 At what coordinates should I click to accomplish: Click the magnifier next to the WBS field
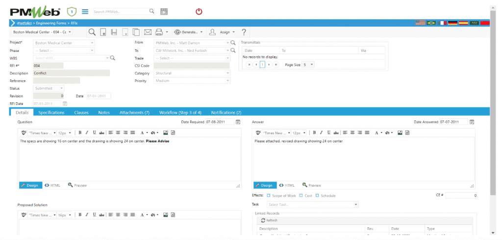tap(112, 58)
